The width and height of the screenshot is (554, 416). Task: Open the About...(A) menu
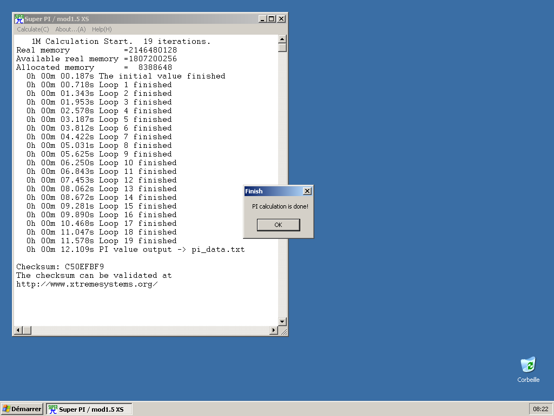click(71, 29)
